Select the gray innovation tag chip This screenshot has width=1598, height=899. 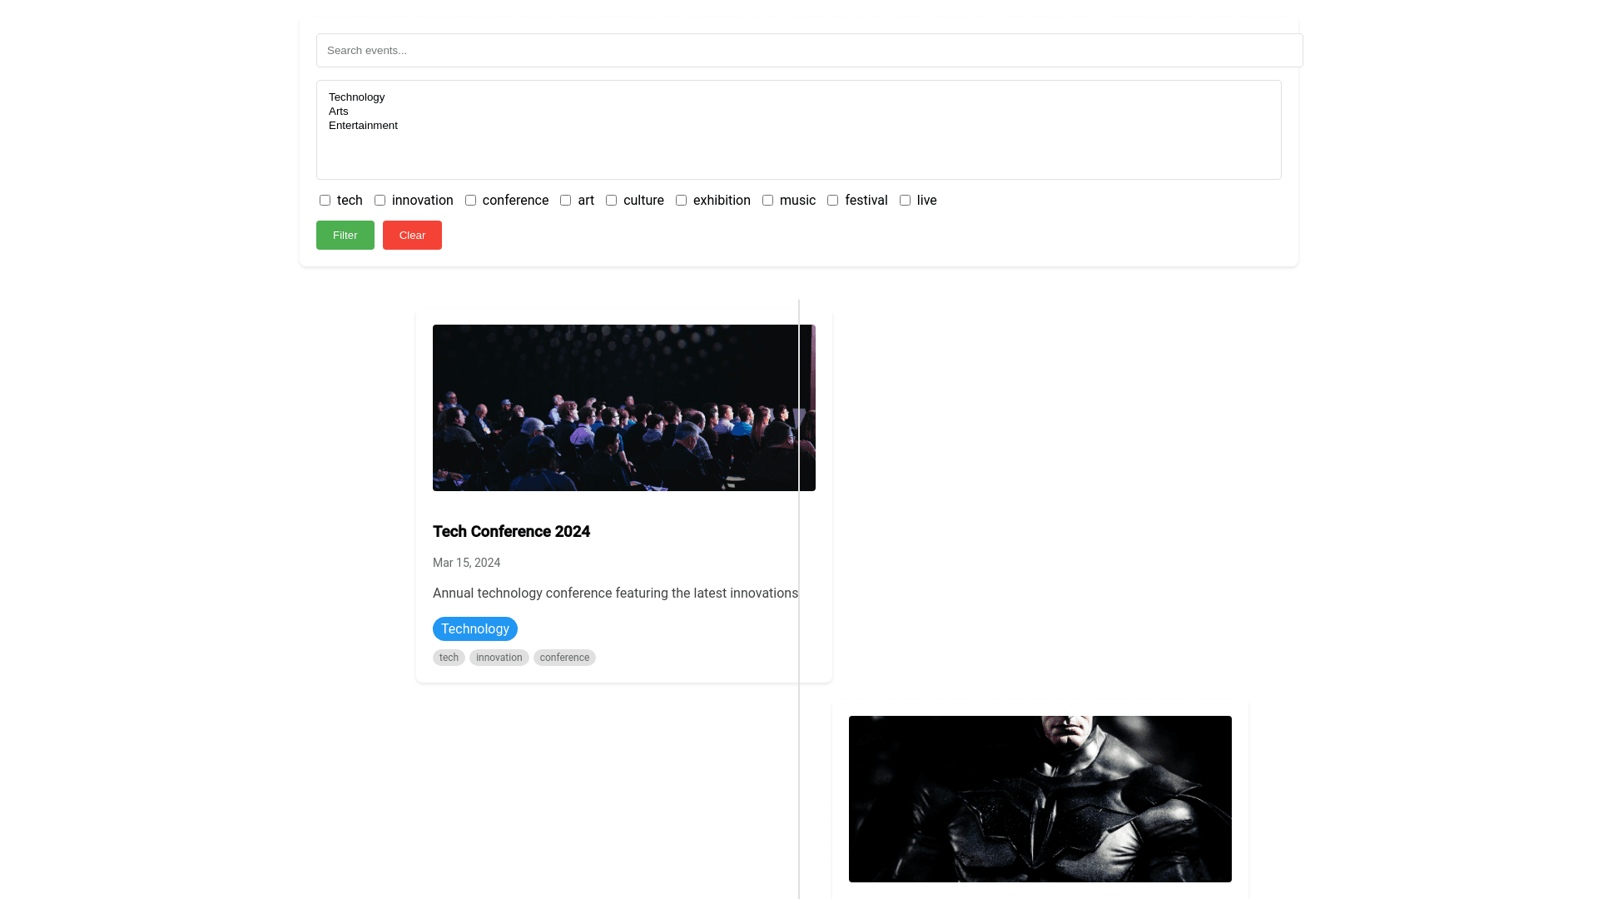tap(499, 658)
